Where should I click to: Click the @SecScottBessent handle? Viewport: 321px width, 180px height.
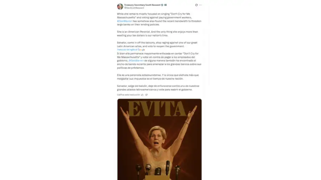point(134,8)
